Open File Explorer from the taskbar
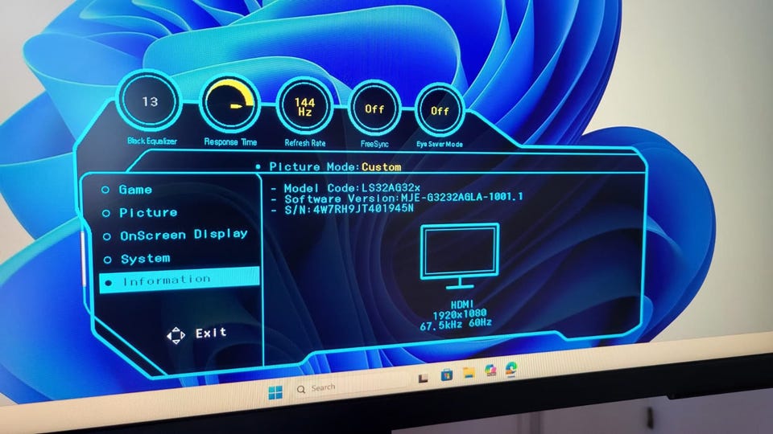This screenshot has width=773, height=434. coord(469,372)
